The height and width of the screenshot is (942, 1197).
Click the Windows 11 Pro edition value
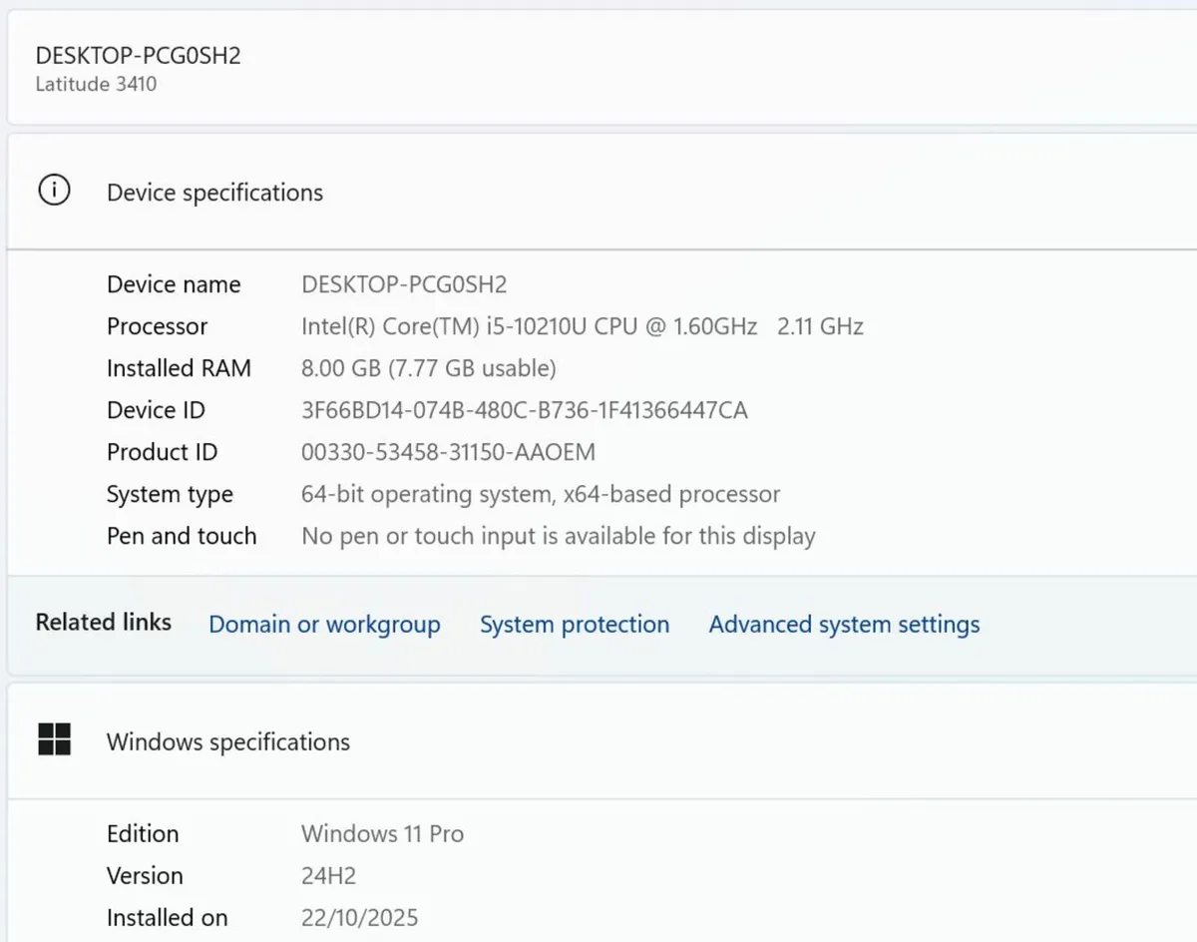[382, 833]
